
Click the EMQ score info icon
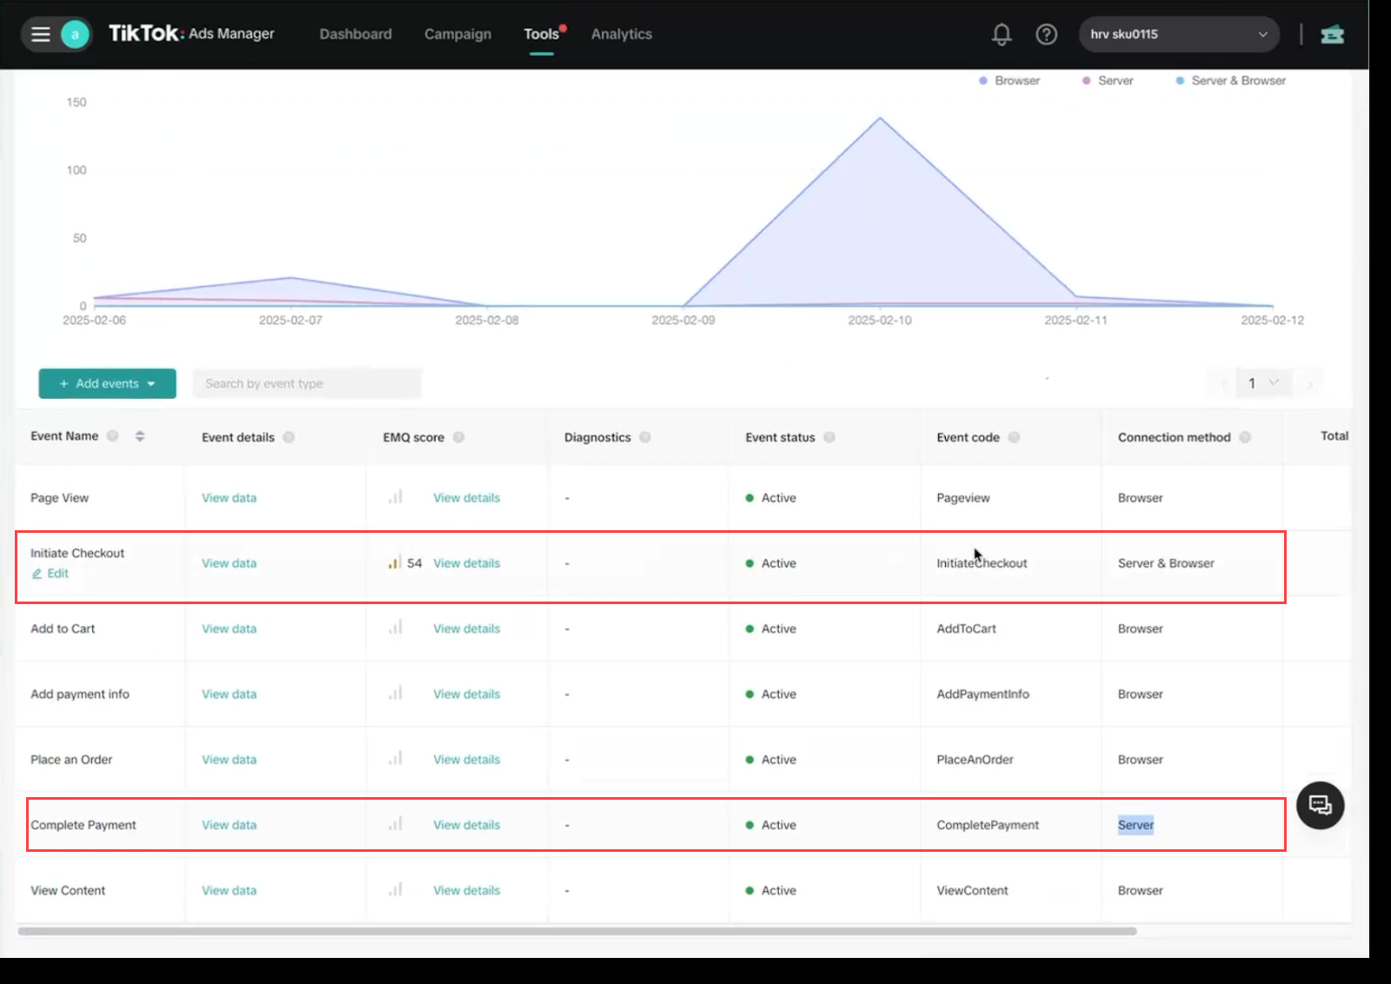(459, 437)
